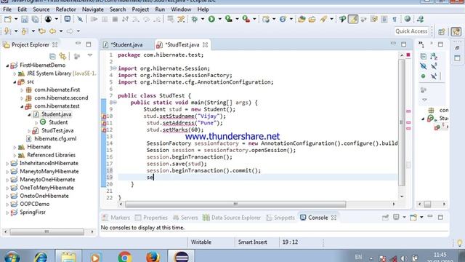The image size is (465, 262).
Task: Expand the com.hibernate.first package
Action: pos(22,90)
